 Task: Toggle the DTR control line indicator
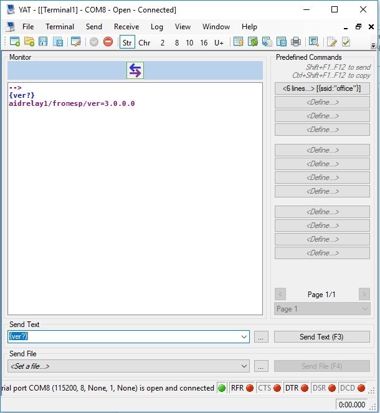coord(297,388)
